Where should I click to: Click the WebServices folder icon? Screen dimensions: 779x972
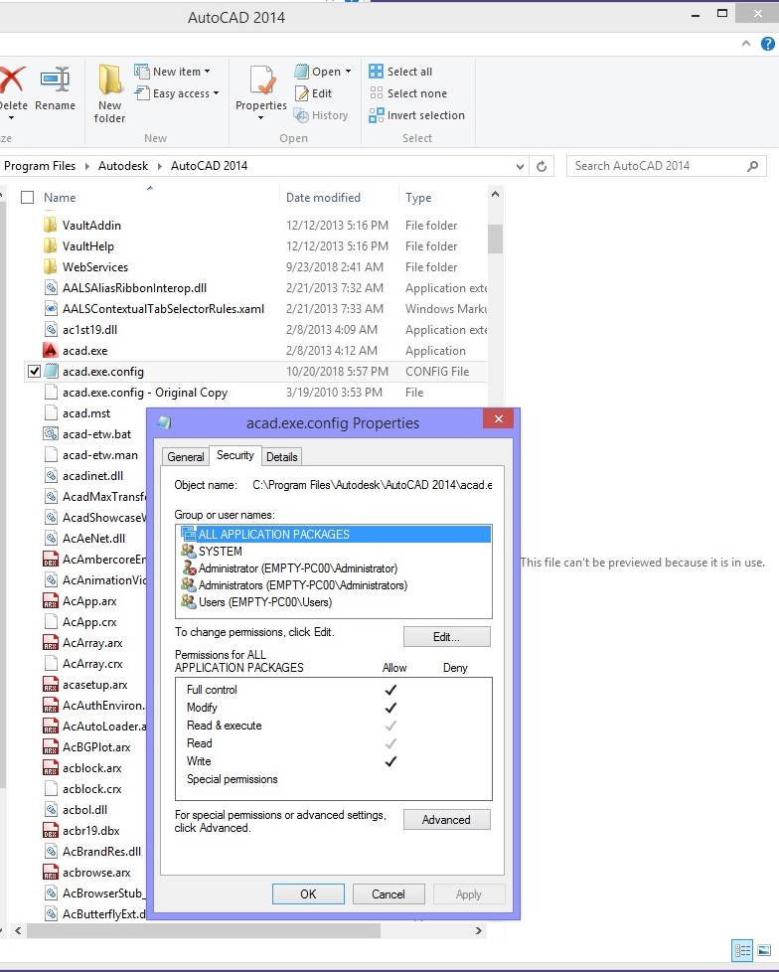pos(51,267)
